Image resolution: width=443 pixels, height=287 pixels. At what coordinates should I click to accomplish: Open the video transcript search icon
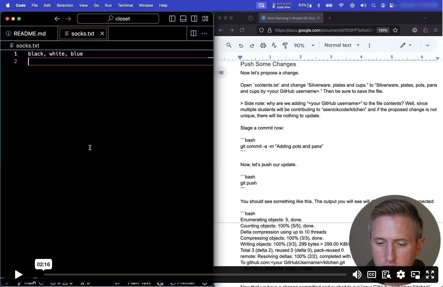click(x=386, y=275)
